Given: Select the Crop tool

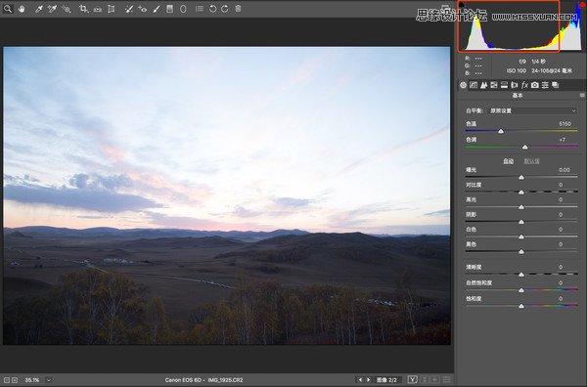Looking at the screenshot, I should (x=83, y=9).
